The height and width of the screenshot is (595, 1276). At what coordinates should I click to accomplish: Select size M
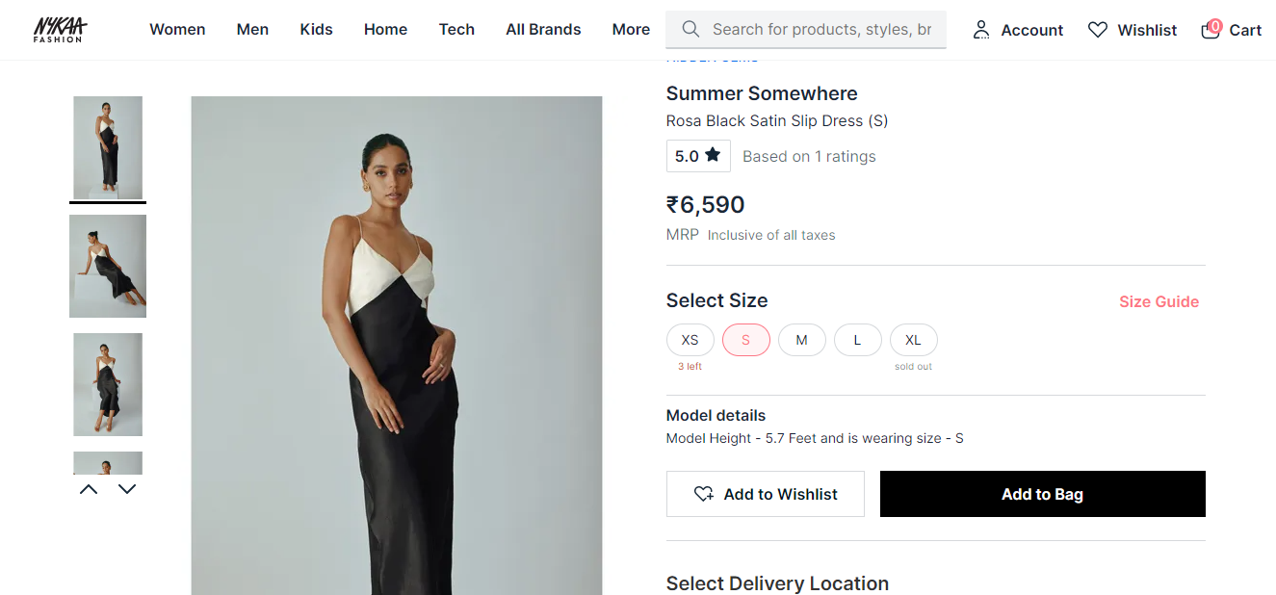801,340
